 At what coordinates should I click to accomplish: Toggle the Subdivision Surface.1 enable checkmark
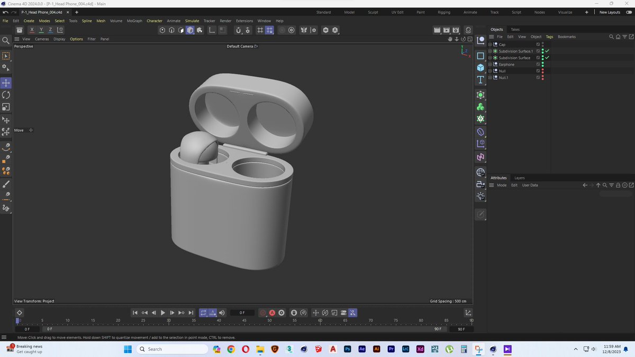tap(548, 51)
